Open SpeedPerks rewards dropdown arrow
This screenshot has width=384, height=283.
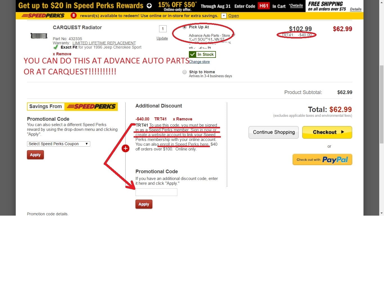pos(224,16)
